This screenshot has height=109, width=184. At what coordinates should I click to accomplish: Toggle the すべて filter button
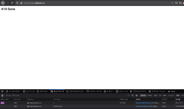(143, 96)
